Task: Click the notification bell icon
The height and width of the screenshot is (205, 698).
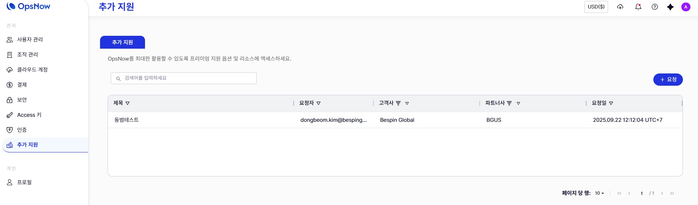Action: tap(638, 7)
